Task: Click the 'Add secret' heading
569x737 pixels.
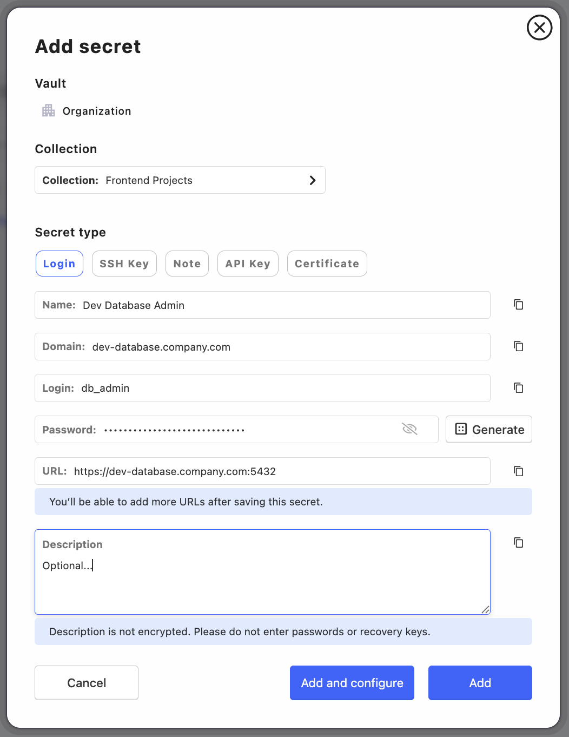Action: pyautogui.click(x=88, y=47)
